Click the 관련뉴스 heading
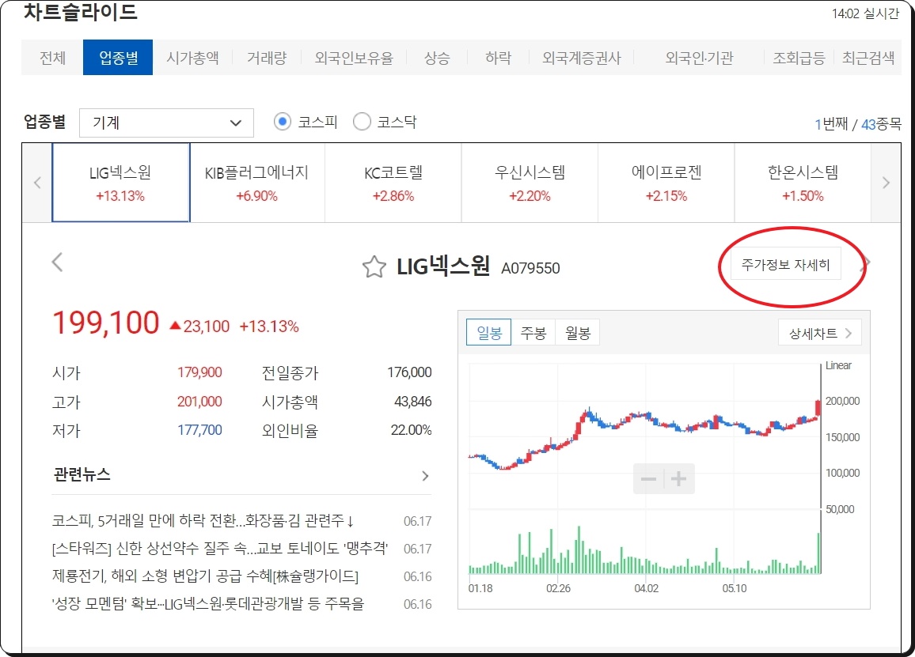Screen dimensions: 915x657 (82, 474)
